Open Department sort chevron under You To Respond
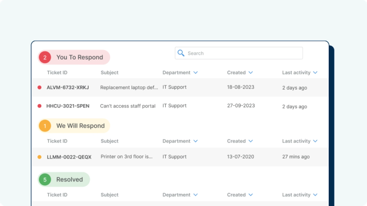The width and height of the screenshot is (367, 206). click(196, 73)
